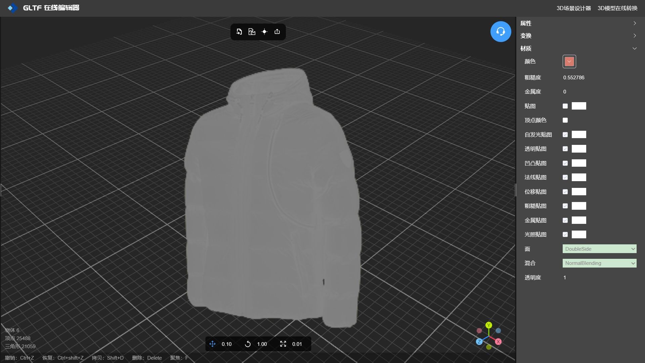The height and width of the screenshot is (363, 645).
Task: Uncheck the 透明贴图 checkbox
Action: [565, 149]
